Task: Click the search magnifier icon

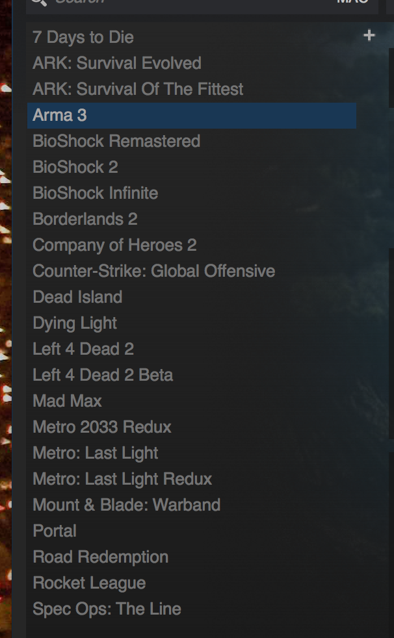Action: pyautogui.click(x=39, y=2)
